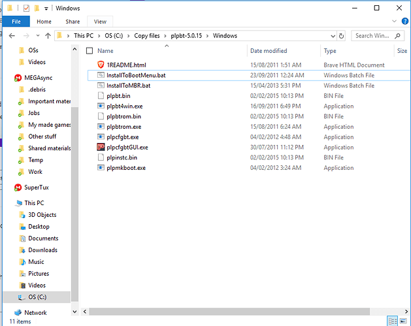This screenshot has height=326, width=411.
Task: Click the Network sidebar icon
Action: click(18, 312)
